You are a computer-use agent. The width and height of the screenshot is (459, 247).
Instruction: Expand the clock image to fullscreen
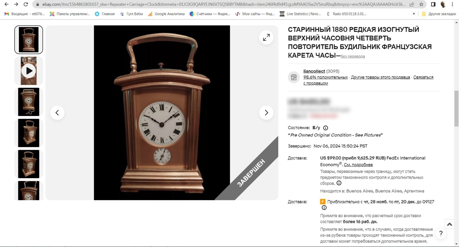coord(266,37)
